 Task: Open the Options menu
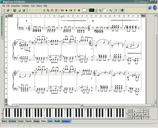[x=39, y=6]
